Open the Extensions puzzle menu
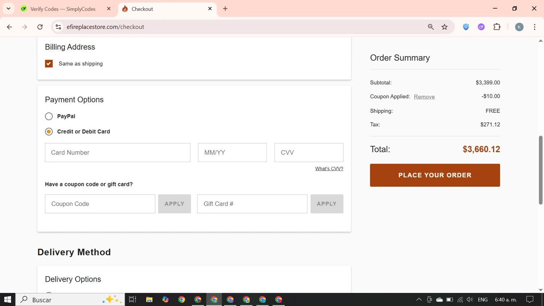 coord(497,27)
